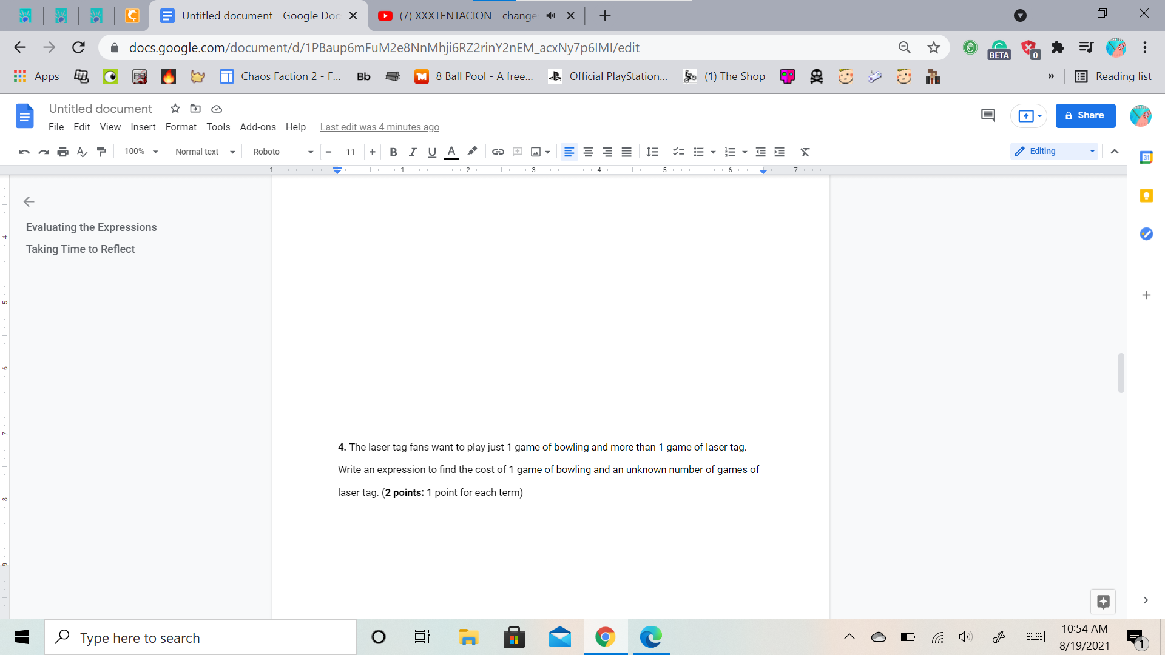Open the Editing mode dropdown
This screenshot has width=1165, height=655.
[1055, 151]
